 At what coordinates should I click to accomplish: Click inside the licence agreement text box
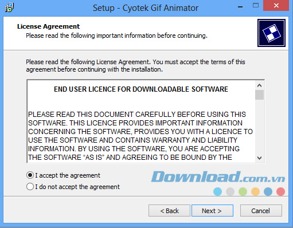click(x=141, y=121)
